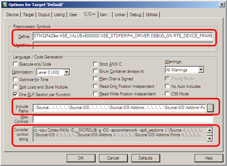The width and height of the screenshot is (227, 166).
Task: Restore settings with Defaults button
Action: [x=145, y=158]
